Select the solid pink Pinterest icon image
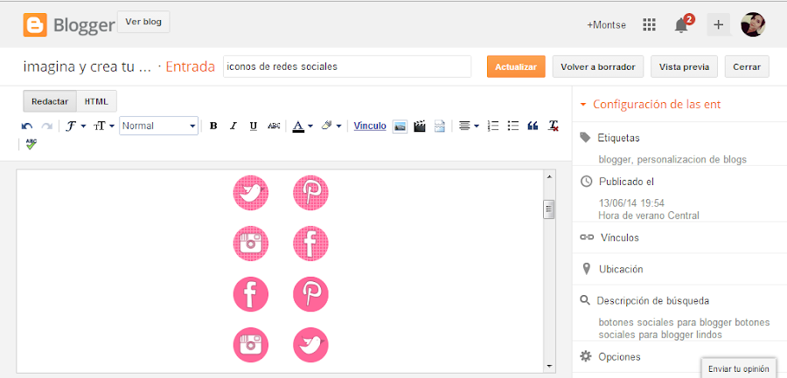This screenshot has height=378, width=787. pyautogui.click(x=310, y=294)
